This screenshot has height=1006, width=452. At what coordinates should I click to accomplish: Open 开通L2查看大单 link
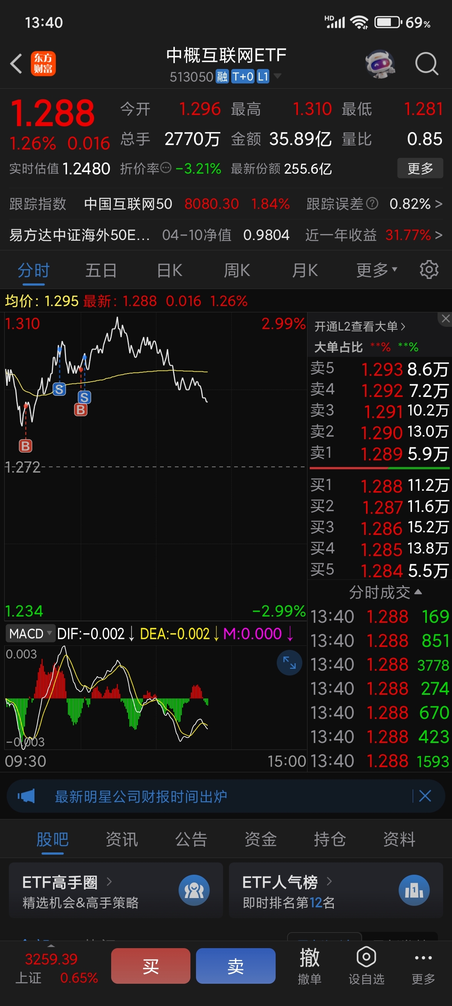pyautogui.click(x=360, y=326)
